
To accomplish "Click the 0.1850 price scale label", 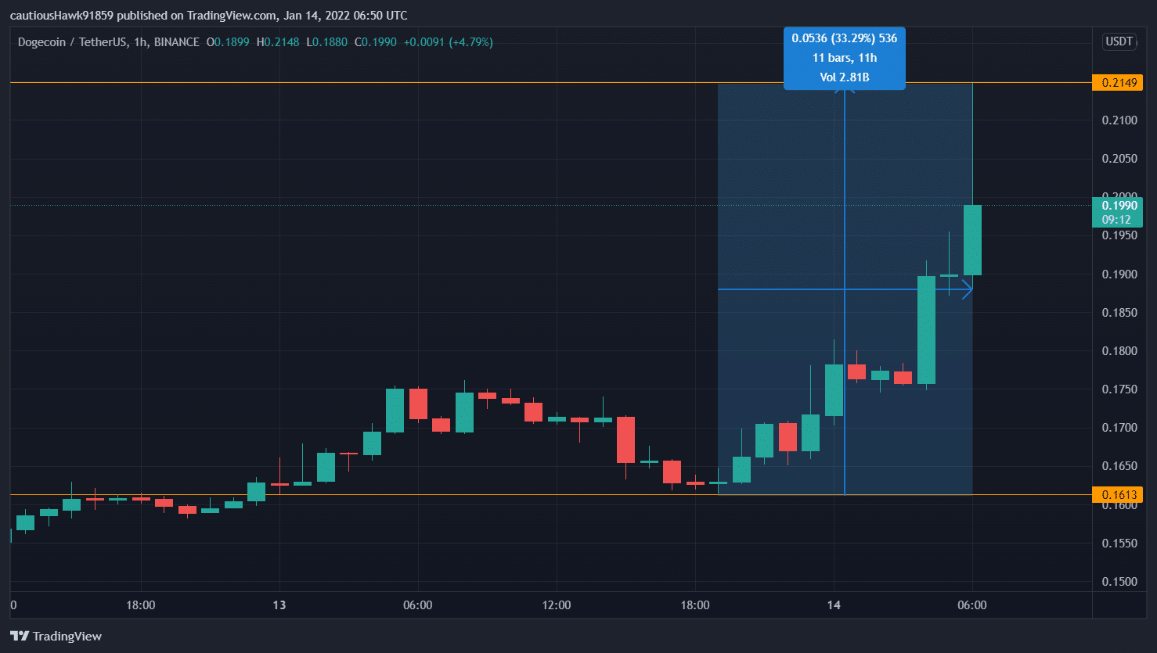I will tap(1119, 313).
